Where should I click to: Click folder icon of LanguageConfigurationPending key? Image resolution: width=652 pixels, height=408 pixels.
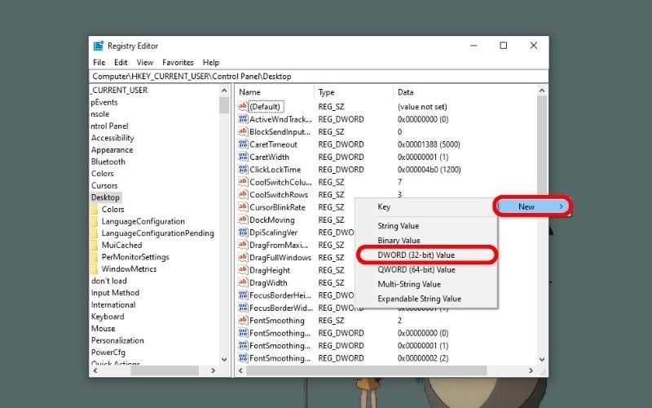94,233
